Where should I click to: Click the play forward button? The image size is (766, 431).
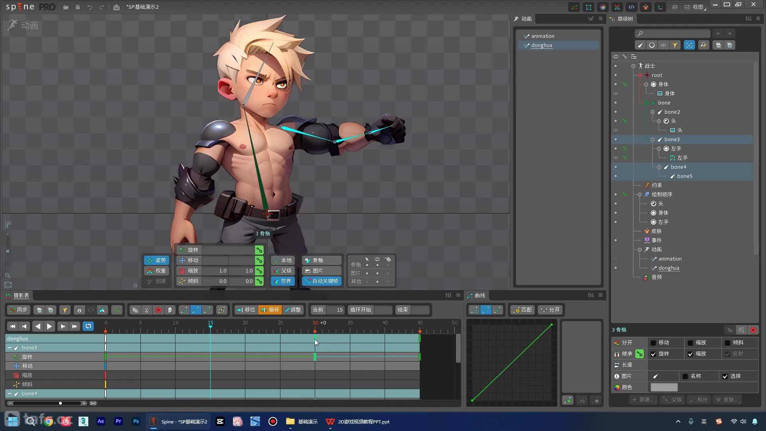pyautogui.click(x=49, y=326)
